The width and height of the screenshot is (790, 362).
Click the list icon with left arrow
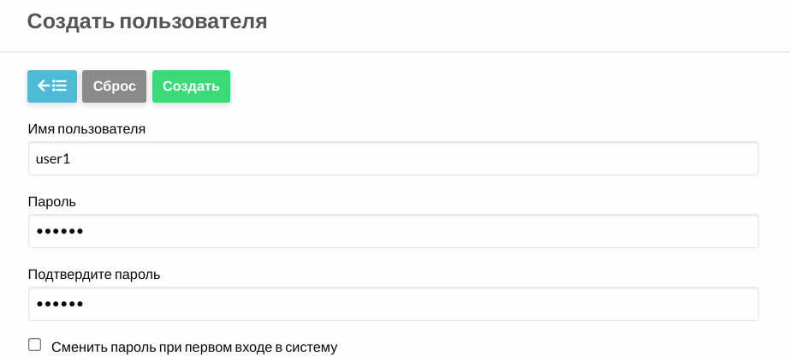tap(52, 86)
